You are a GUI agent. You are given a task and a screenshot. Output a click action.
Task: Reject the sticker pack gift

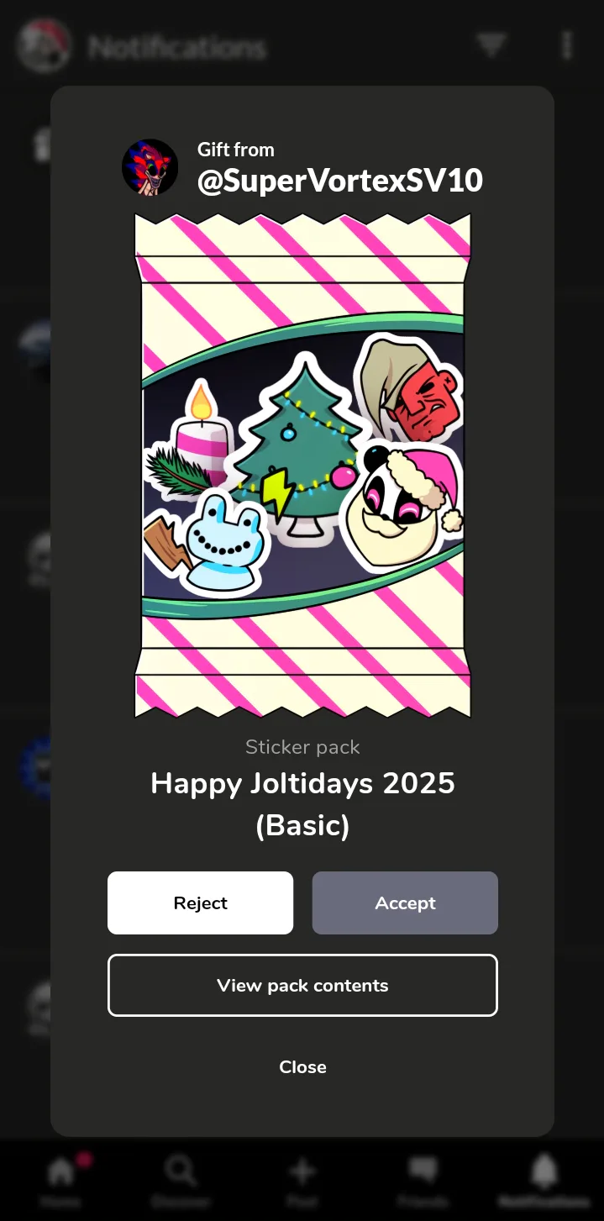200,903
